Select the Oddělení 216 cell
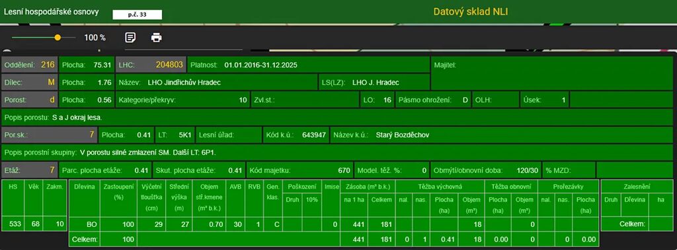The height and width of the screenshot is (250, 677). tap(29, 65)
